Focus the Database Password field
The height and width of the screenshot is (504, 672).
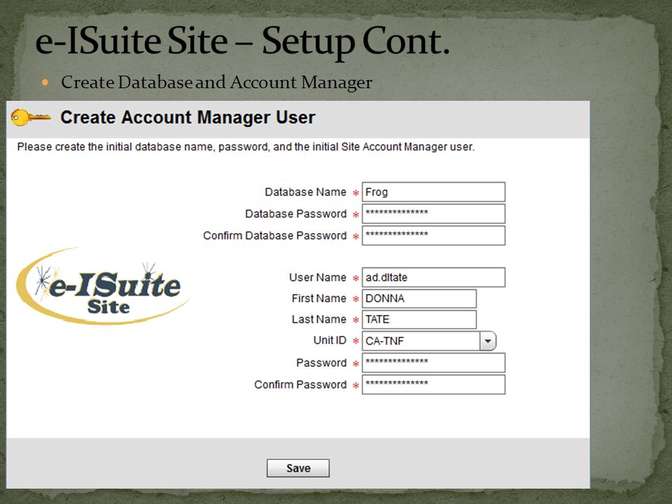[x=433, y=213]
